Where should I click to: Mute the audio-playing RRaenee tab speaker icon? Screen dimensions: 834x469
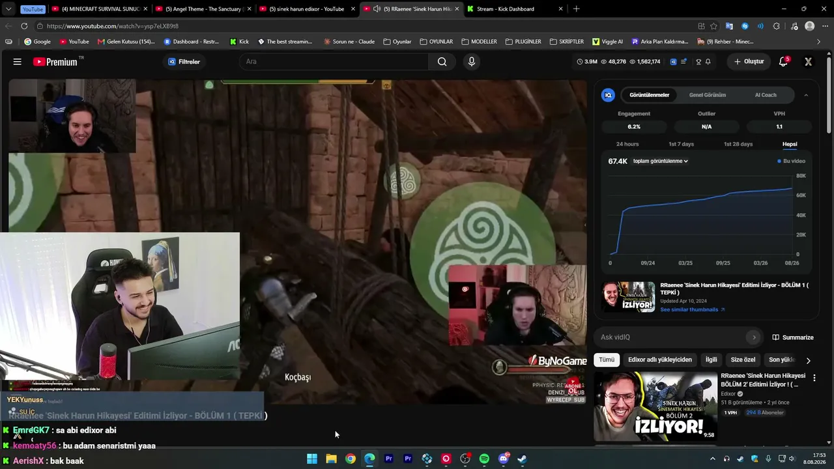click(377, 9)
